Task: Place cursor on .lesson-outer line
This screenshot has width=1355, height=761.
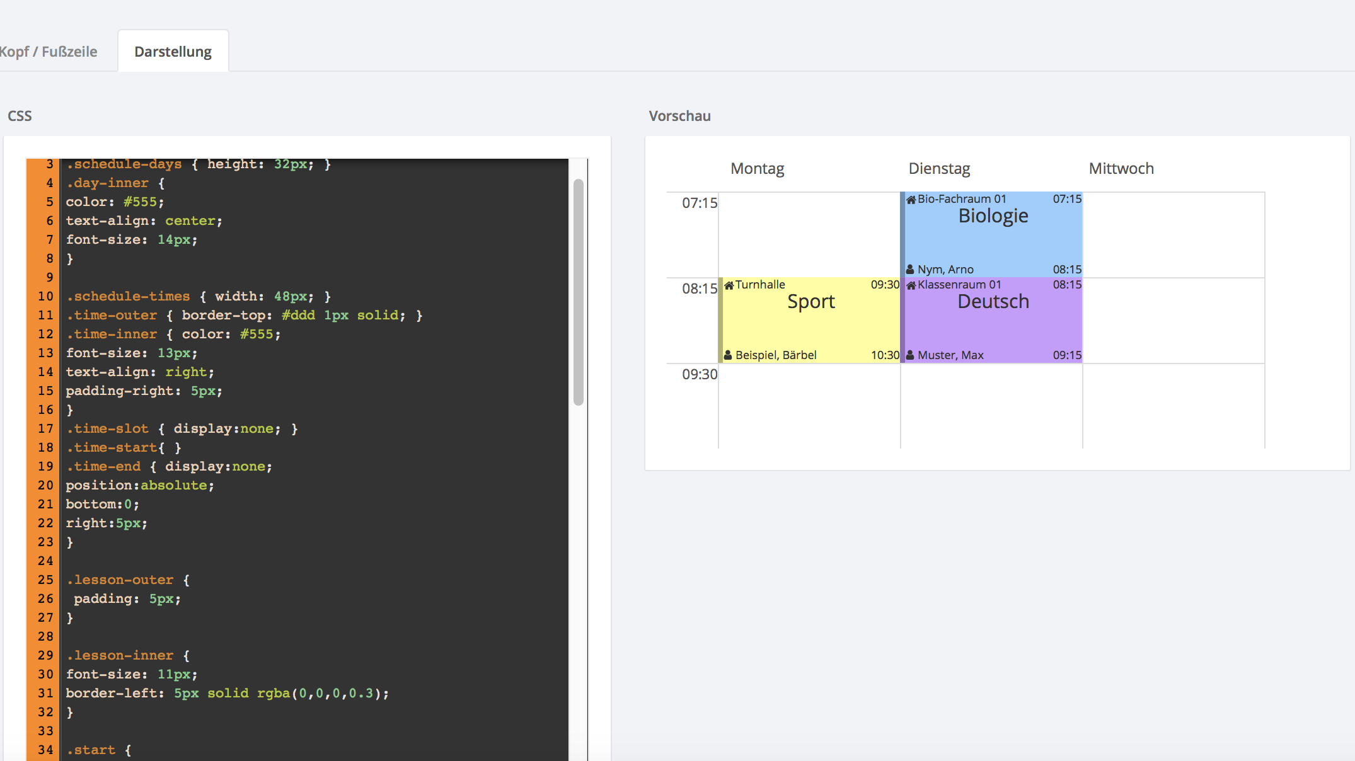Action: 128,580
